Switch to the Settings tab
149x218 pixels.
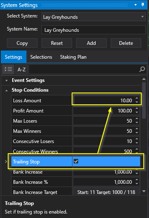tap(13, 57)
